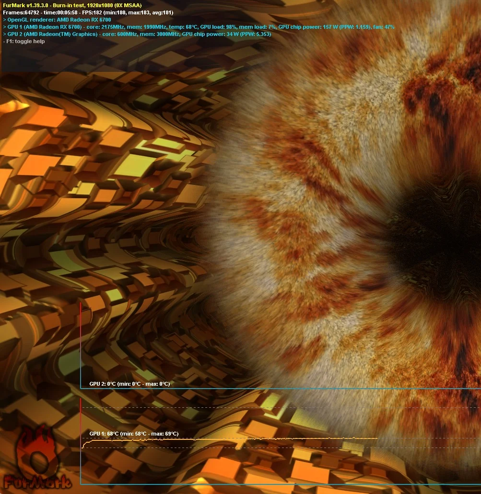This screenshot has height=494, width=481.
Task: Click the GPU 2 0°C temperature graph label
Action: click(x=129, y=384)
